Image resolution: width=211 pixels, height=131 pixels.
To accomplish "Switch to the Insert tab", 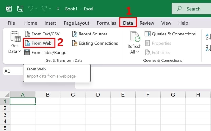I will point(50,23).
